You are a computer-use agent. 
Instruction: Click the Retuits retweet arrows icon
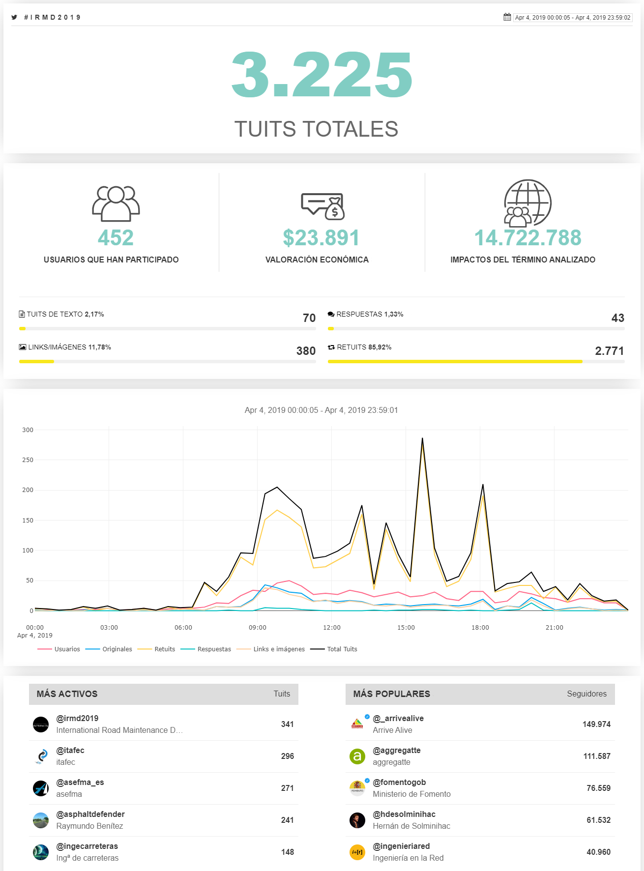[x=331, y=347]
